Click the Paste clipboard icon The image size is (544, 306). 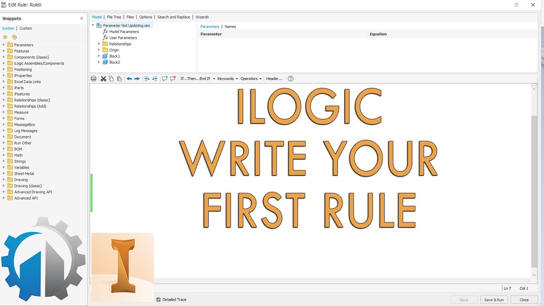[x=119, y=79]
